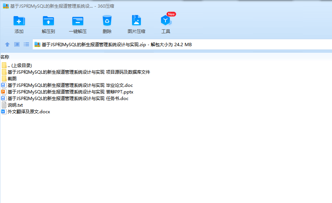The image size is (332, 203).
Task: Click the Word icon of 外文翻译及原文.docx
Action: [x=4, y=111]
